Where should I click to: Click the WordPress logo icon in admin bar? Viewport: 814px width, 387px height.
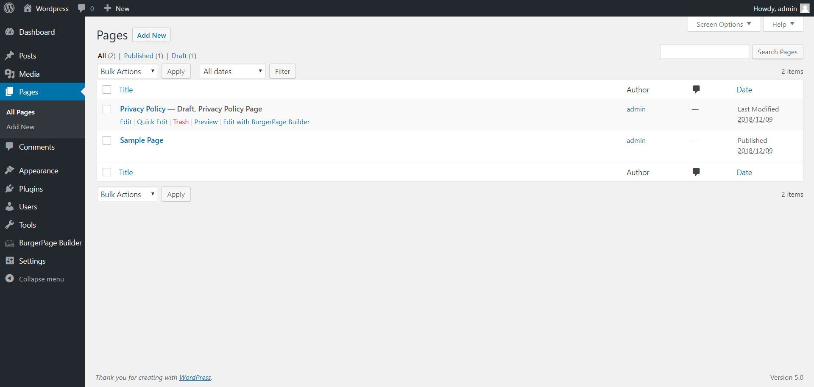[9, 8]
